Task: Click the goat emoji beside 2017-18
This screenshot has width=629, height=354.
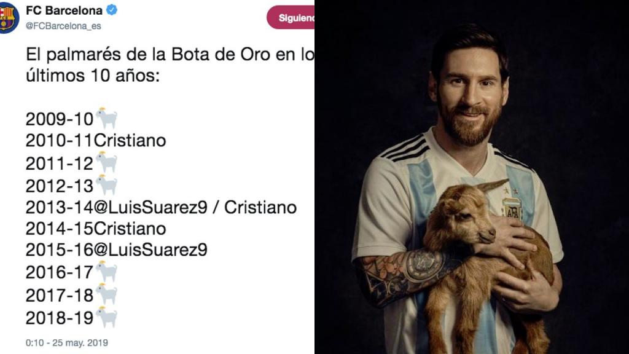Action: (107, 294)
